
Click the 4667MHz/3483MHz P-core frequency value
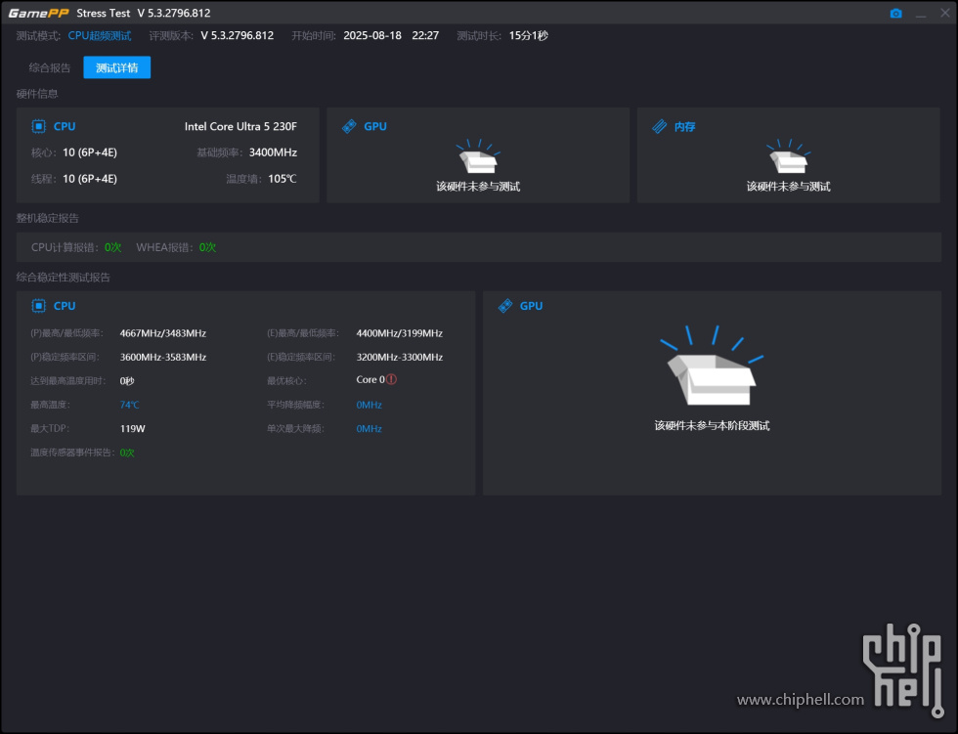163,333
